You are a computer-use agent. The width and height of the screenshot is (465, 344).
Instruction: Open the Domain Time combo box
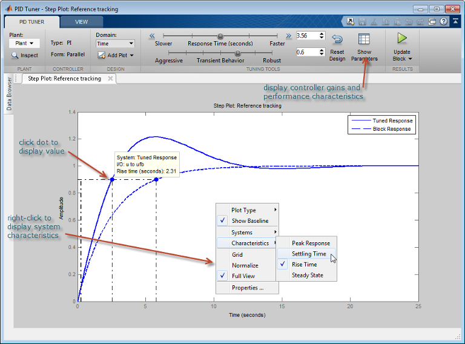[115, 44]
